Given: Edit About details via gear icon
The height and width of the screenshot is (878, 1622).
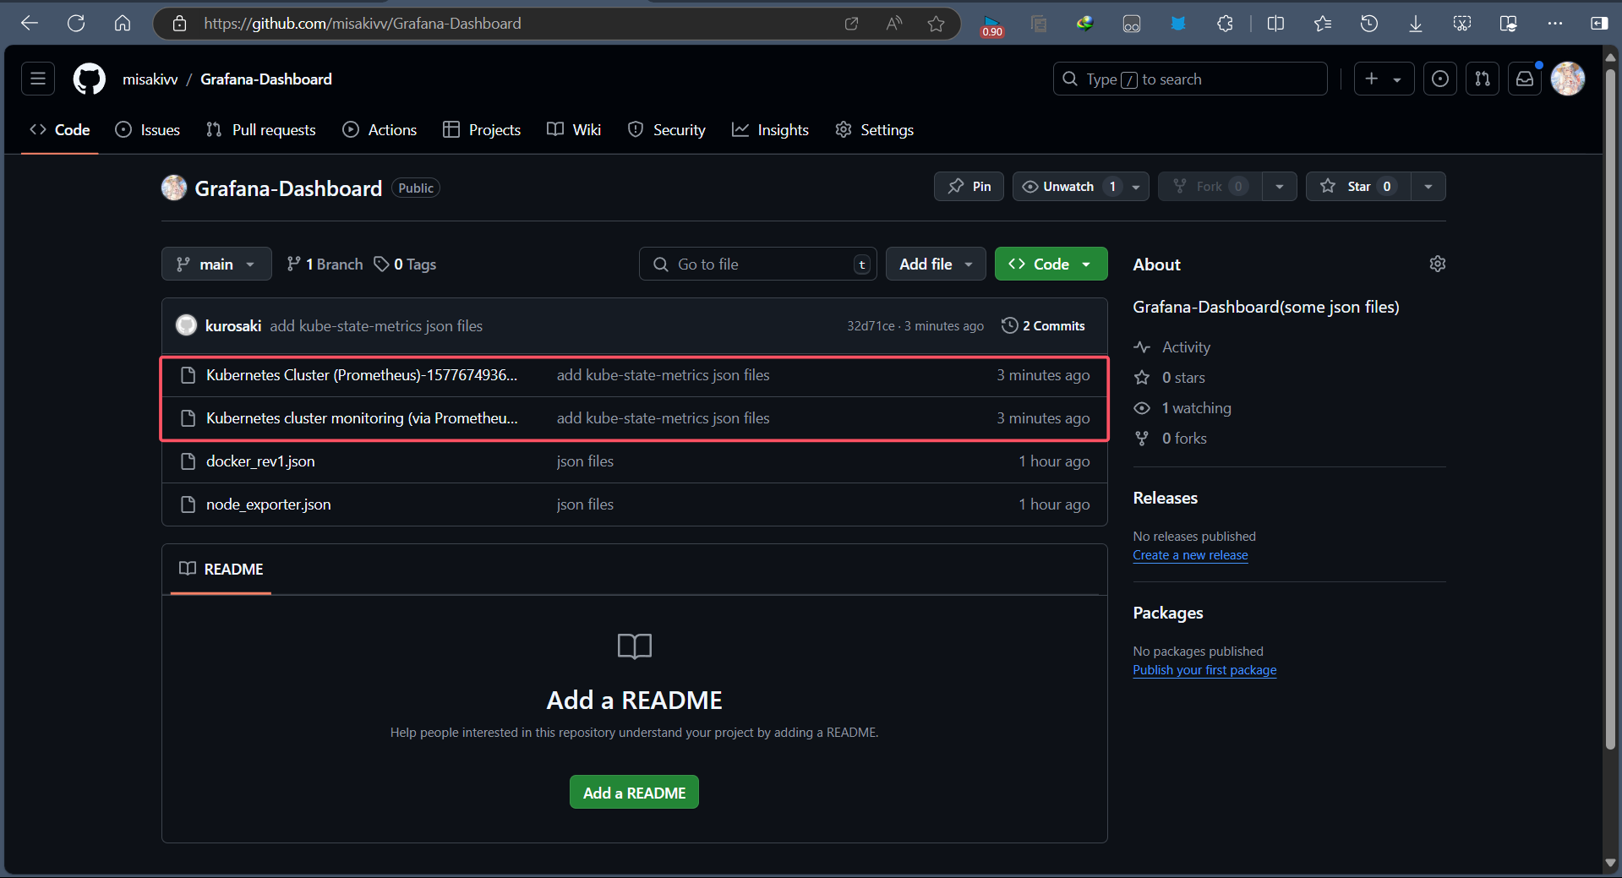Looking at the screenshot, I should point(1437,264).
